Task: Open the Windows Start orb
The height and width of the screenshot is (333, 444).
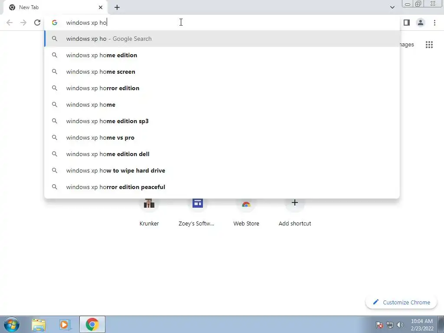Action: (x=12, y=324)
